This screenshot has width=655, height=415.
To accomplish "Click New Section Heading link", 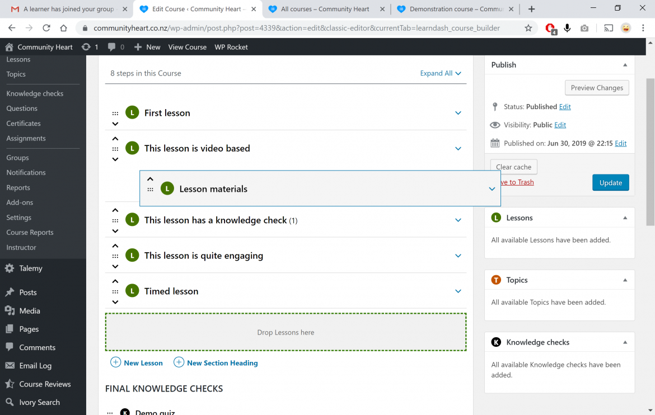I will (x=222, y=363).
